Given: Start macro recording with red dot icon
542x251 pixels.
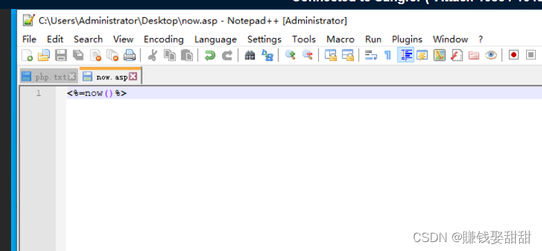Looking at the screenshot, I should pos(514,55).
